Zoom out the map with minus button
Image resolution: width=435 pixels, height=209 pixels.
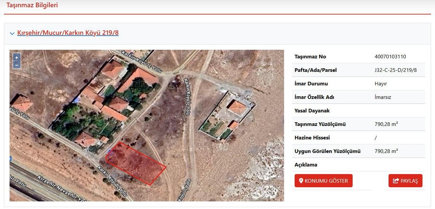[x=17, y=65]
